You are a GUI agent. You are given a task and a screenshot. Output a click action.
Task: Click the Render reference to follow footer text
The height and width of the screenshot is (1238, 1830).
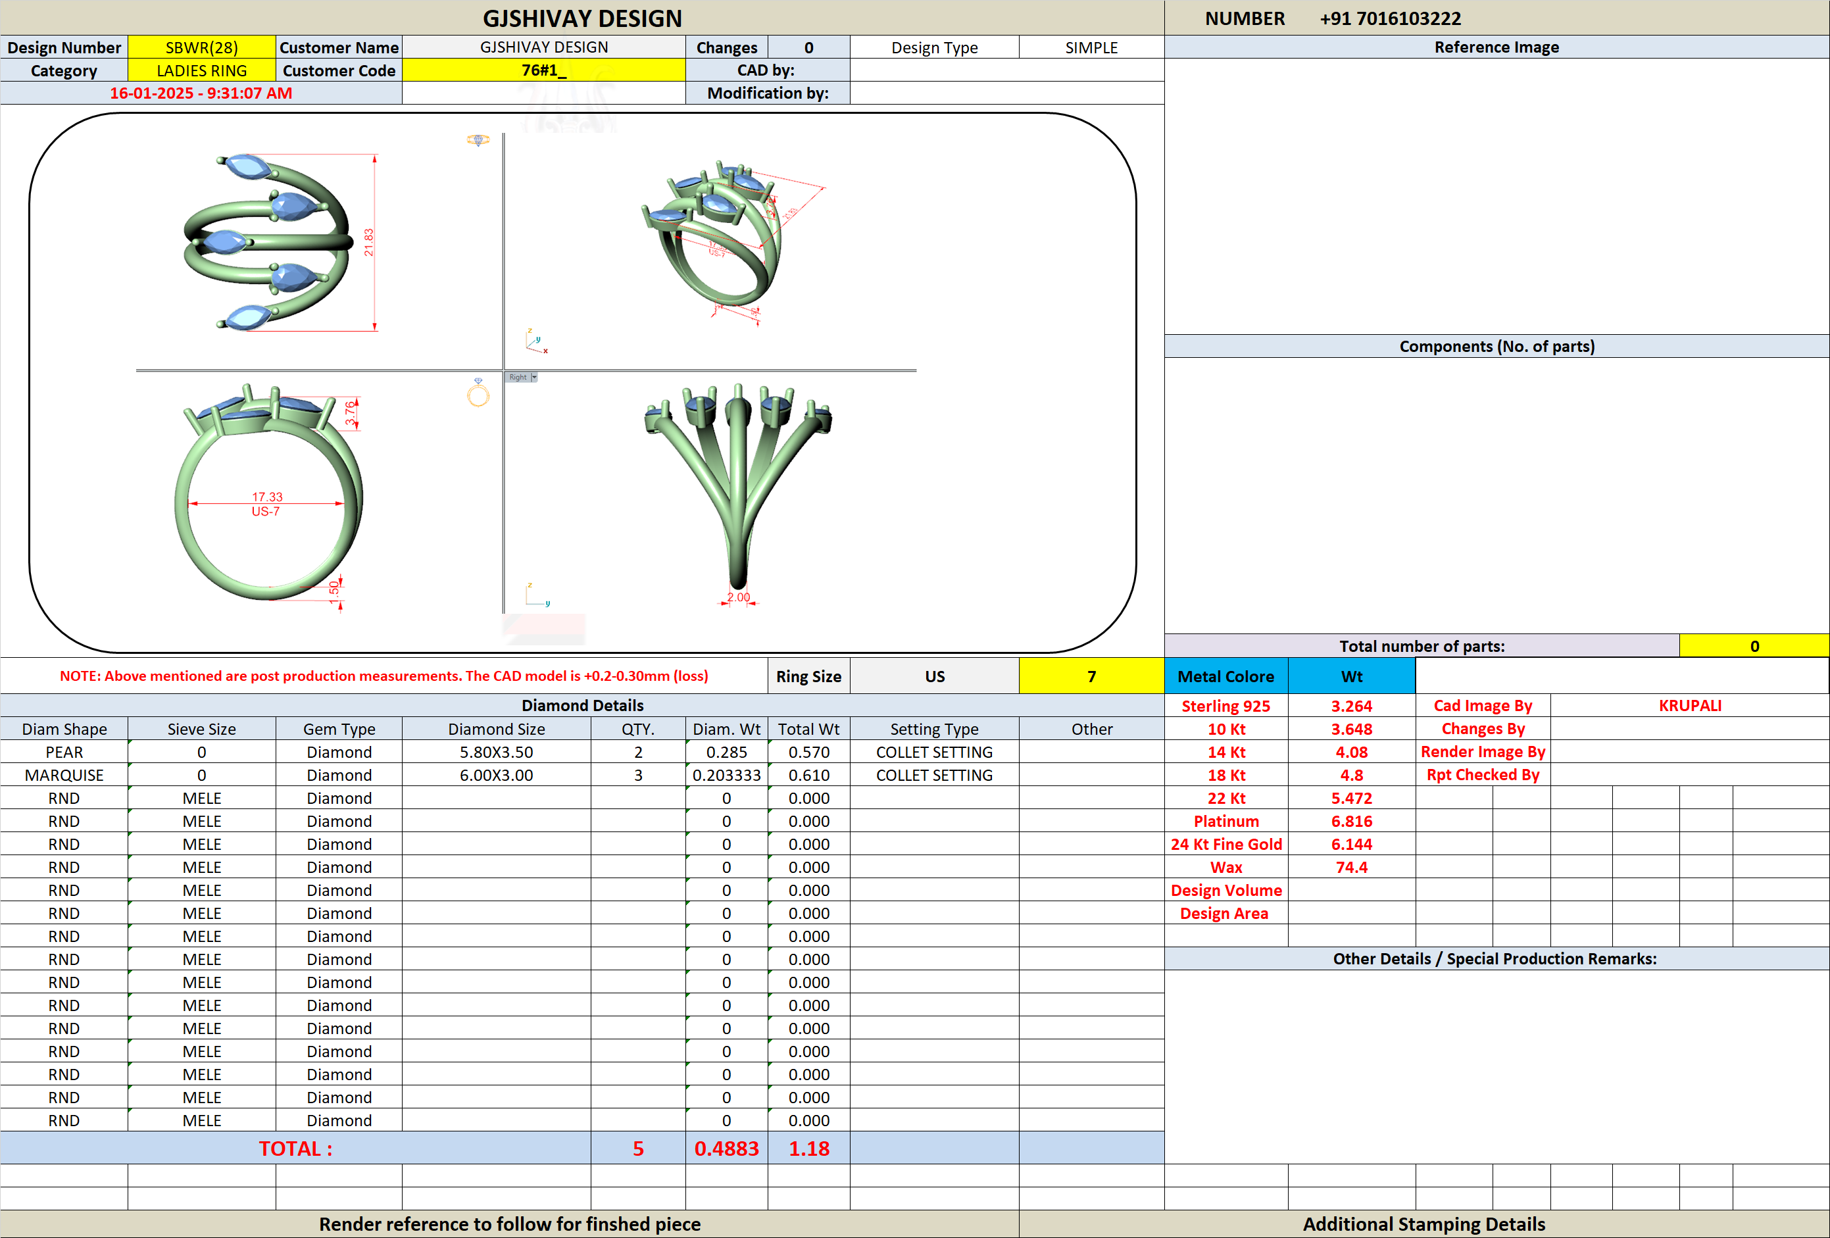click(x=510, y=1224)
